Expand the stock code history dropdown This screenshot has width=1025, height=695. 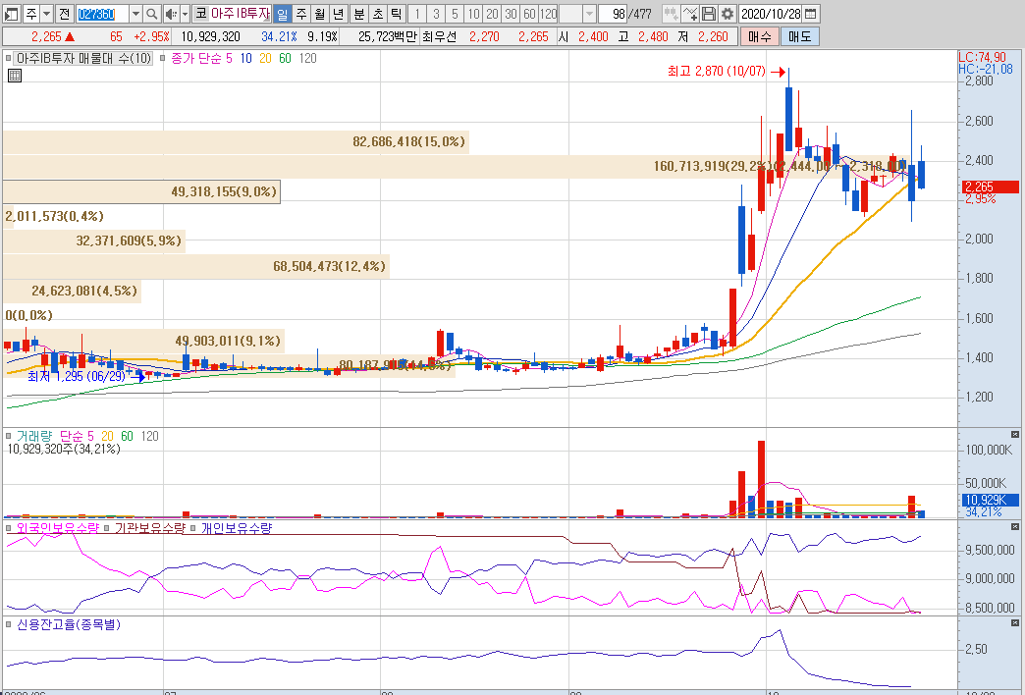point(135,14)
